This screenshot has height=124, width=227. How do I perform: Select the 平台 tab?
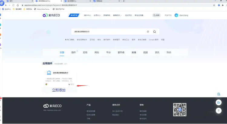[x=108, y=52]
